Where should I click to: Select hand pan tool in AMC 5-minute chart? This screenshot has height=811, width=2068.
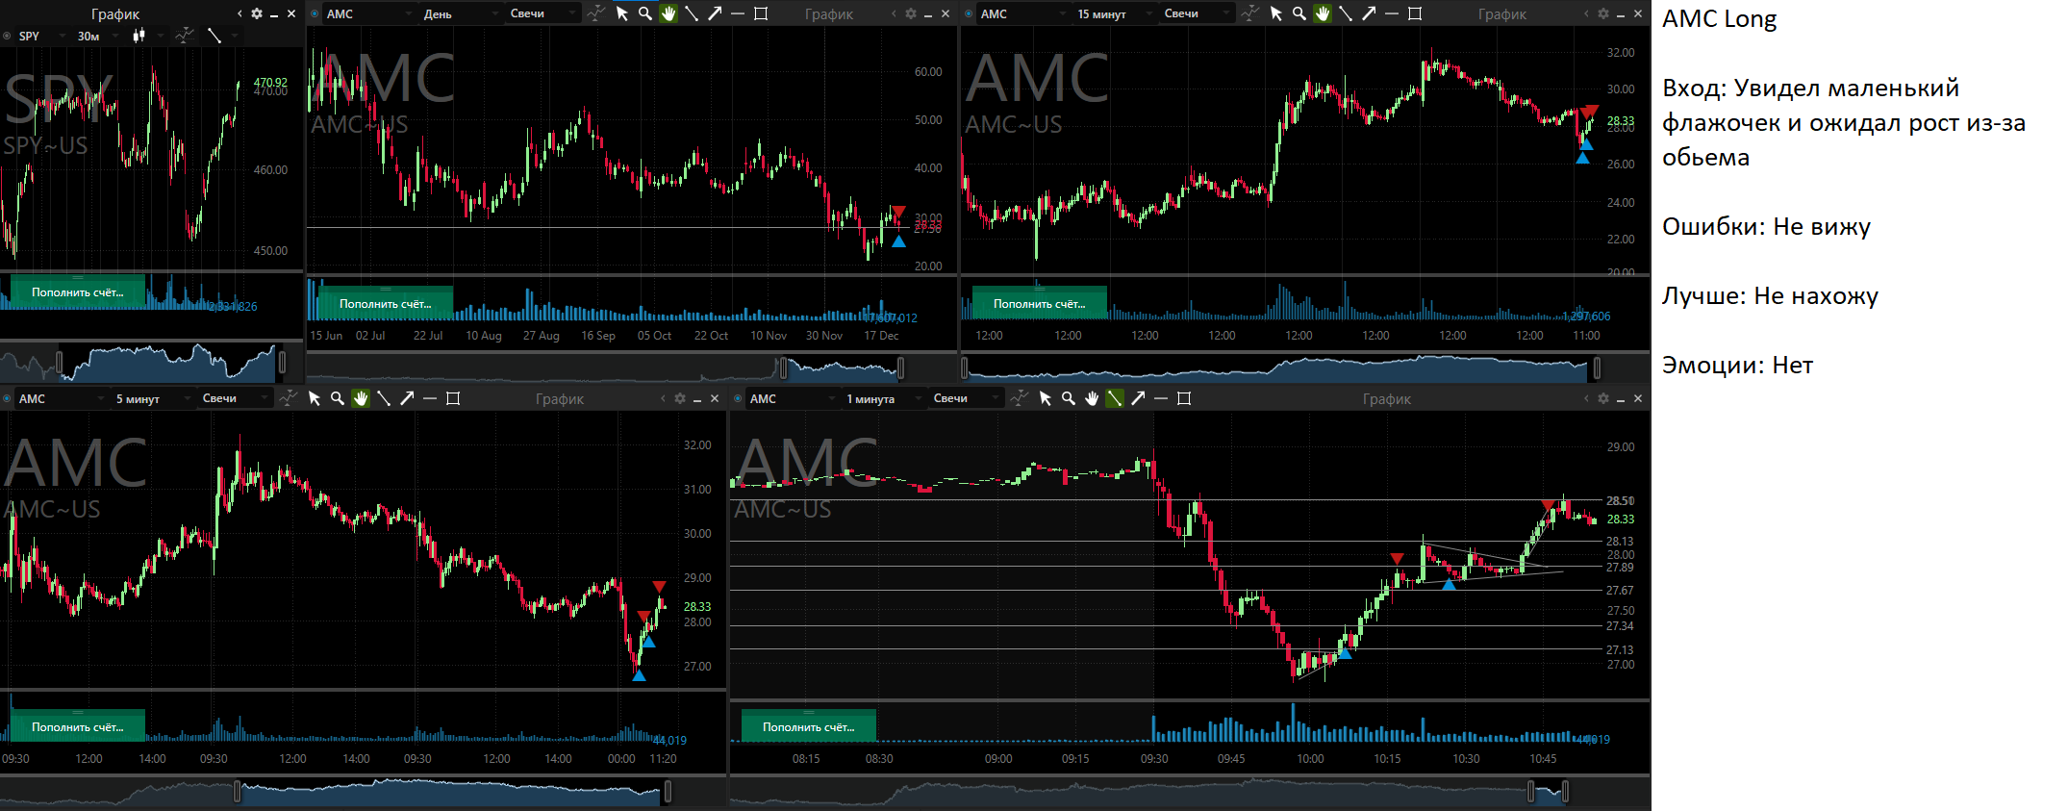tap(361, 398)
